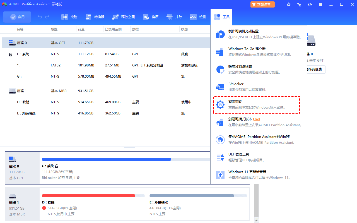Launch Windows To Go 建立器
This screenshot has width=357, height=223.
(x=259, y=52)
